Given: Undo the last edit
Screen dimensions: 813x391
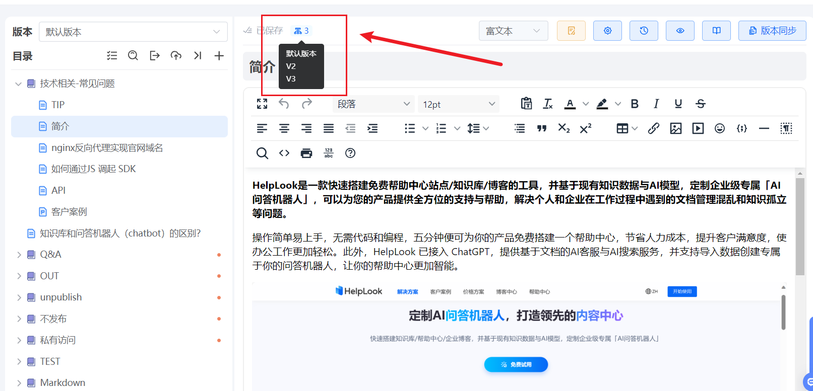Looking at the screenshot, I should 284,104.
